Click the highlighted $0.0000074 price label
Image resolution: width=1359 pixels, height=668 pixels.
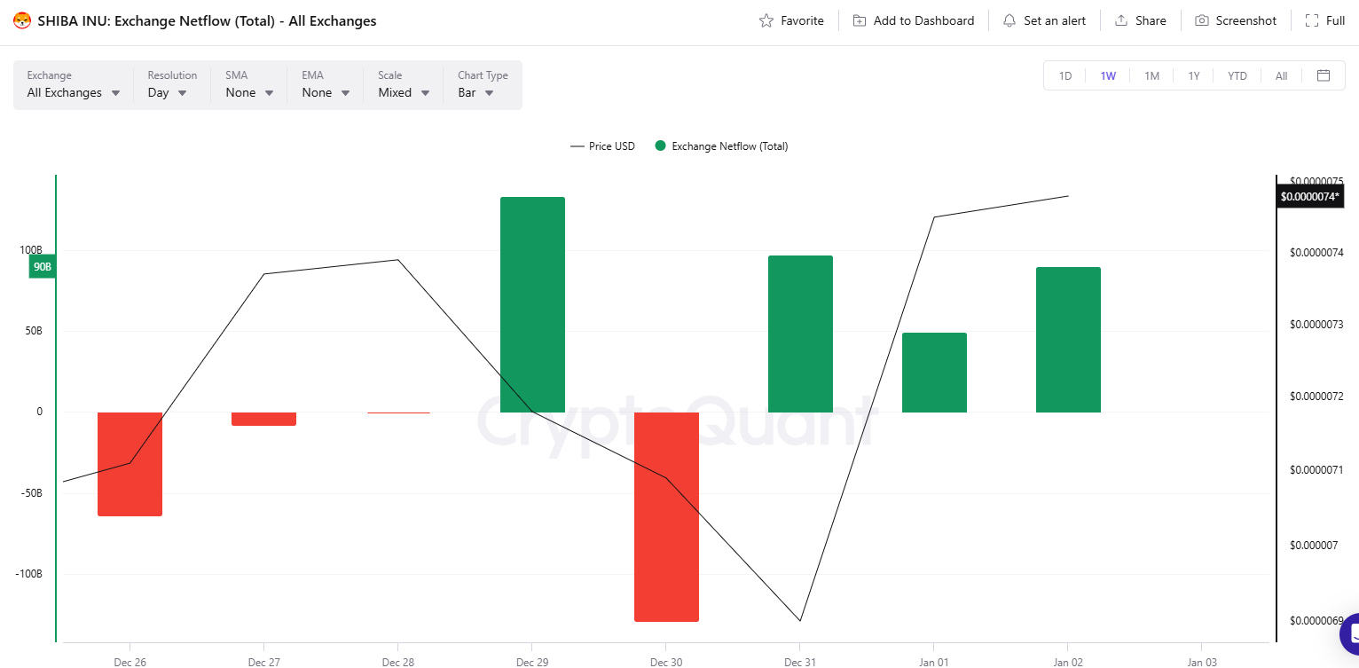(x=1310, y=195)
